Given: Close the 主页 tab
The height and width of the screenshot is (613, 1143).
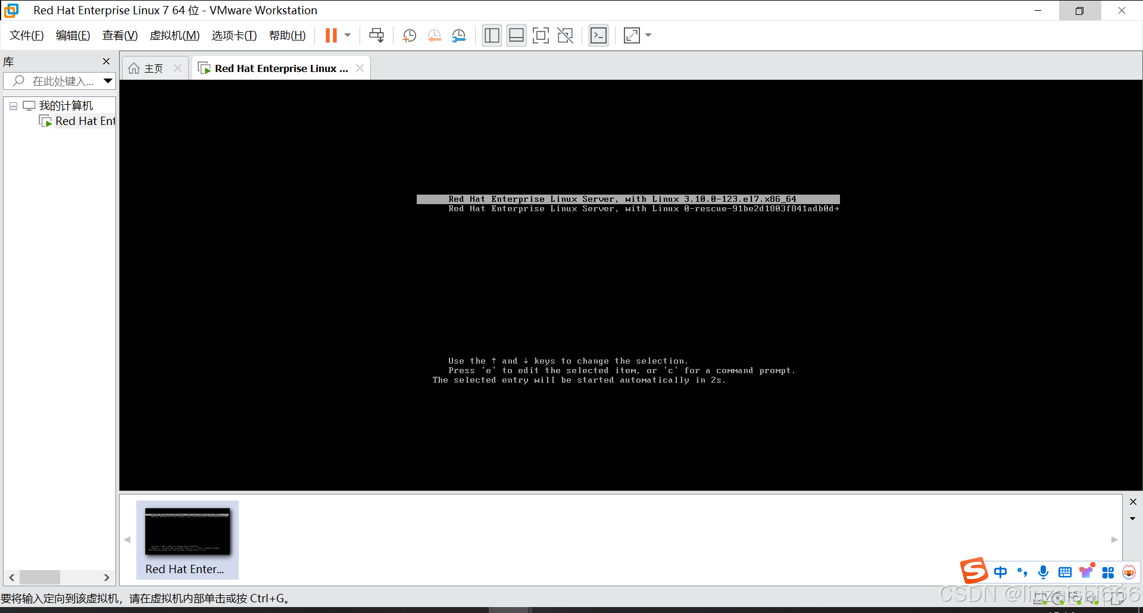Looking at the screenshot, I should [x=177, y=68].
